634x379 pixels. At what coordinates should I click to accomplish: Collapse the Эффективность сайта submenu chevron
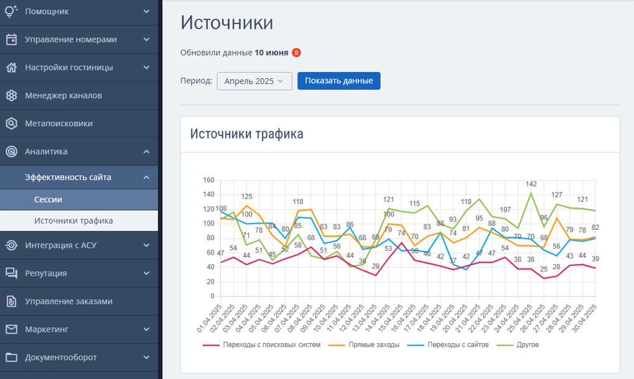146,177
